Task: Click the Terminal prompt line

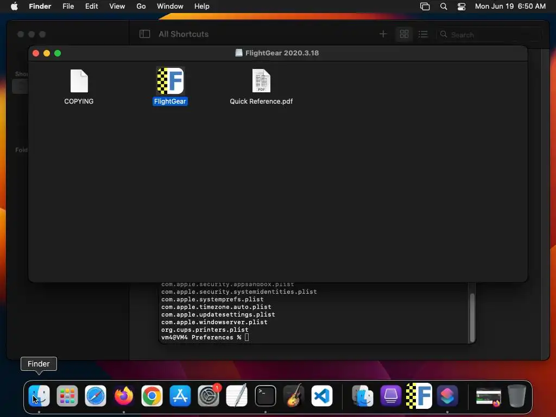Action: 205,337
